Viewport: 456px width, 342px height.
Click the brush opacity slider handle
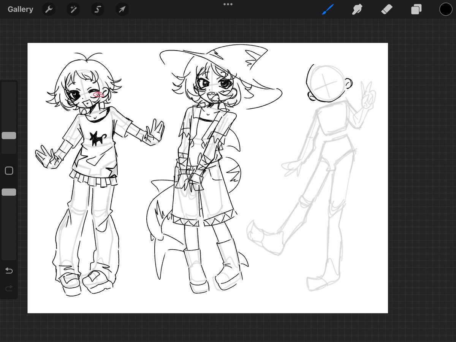coord(9,192)
